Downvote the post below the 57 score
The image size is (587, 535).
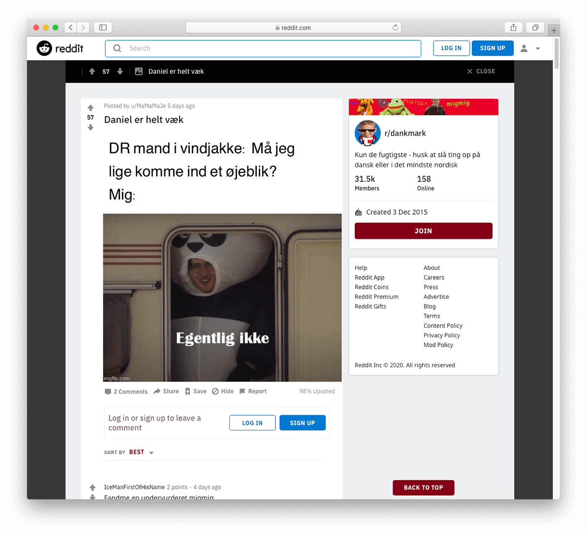(x=90, y=128)
